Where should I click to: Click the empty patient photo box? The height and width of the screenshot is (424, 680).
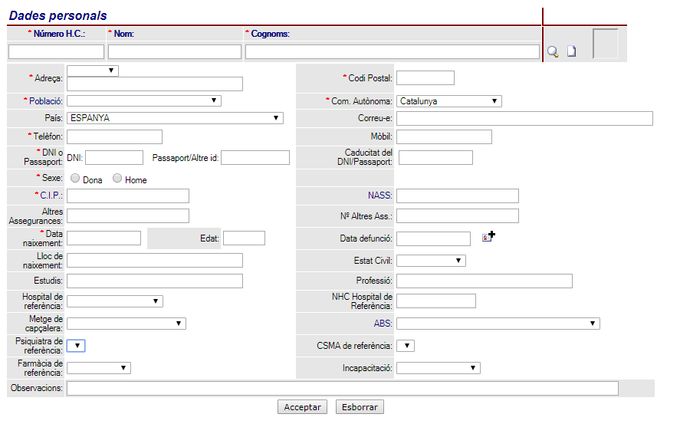[605, 44]
